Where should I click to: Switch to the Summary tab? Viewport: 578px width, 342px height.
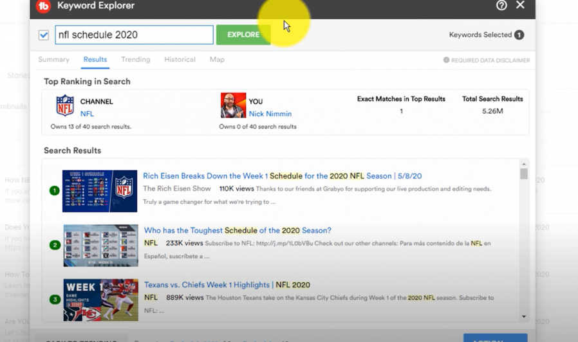[x=54, y=60]
